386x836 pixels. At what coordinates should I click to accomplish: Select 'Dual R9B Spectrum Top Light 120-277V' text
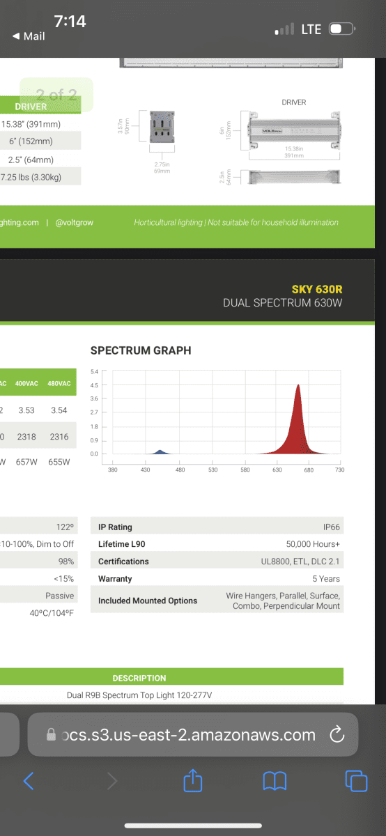click(x=139, y=695)
